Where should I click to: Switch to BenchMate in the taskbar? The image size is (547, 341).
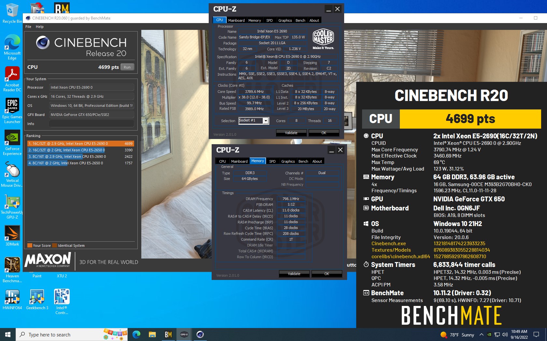(168, 335)
